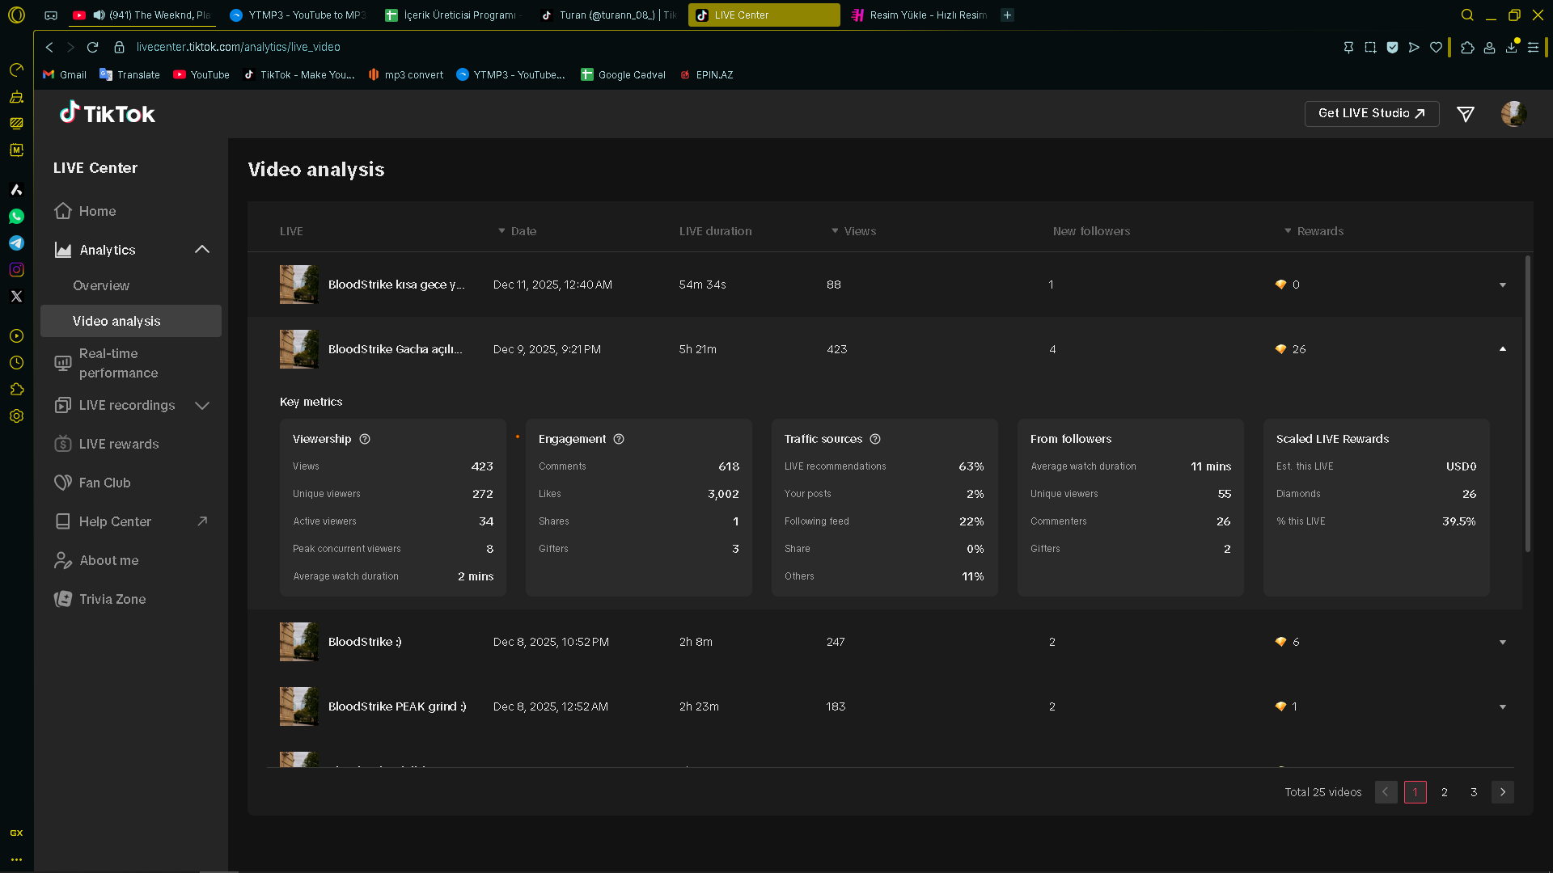Sort the table by Rewards
The height and width of the screenshot is (873, 1553).
(1314, 231)
